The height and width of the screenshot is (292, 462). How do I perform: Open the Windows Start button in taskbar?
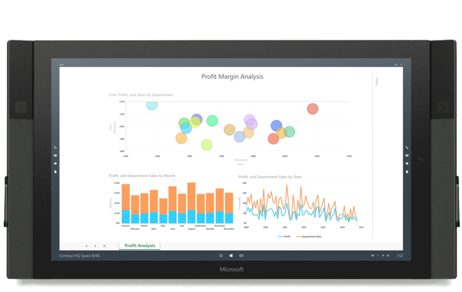231,255
